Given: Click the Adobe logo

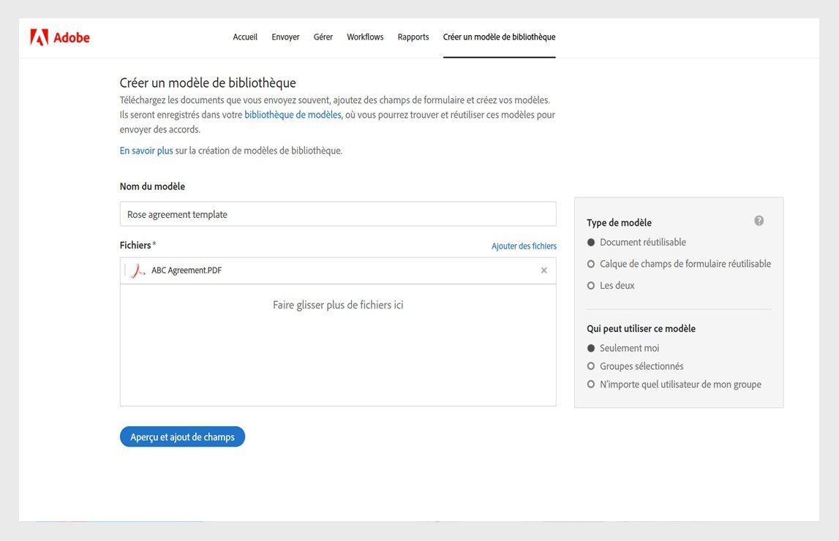Looking at the screenshot, I should [59, 37].
